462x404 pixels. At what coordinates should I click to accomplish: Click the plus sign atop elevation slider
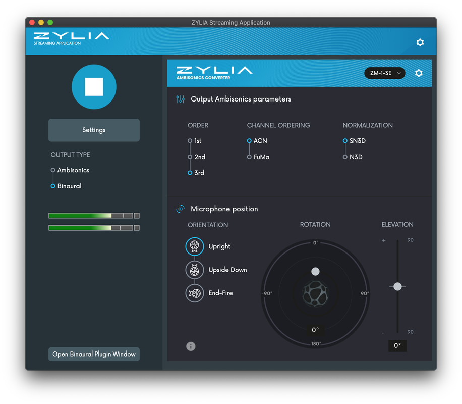(x=384, y=240)
